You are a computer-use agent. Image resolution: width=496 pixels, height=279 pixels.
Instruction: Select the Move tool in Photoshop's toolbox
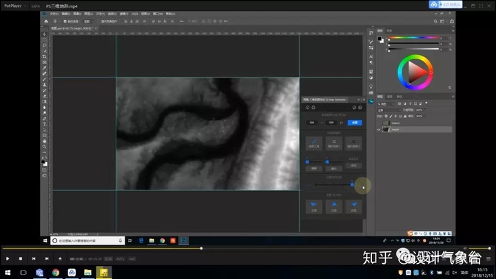(x=44, y=34)
